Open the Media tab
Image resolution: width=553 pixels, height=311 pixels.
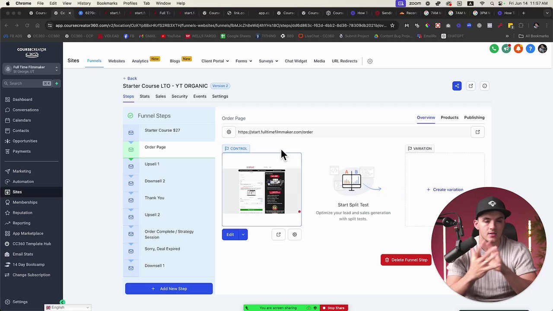(x=319, y=61)
